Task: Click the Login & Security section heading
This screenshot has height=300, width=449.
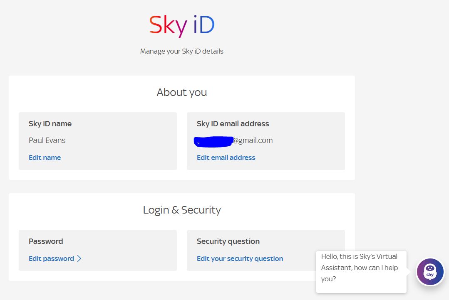Action: pyautogui.click(x=182, y=210)
